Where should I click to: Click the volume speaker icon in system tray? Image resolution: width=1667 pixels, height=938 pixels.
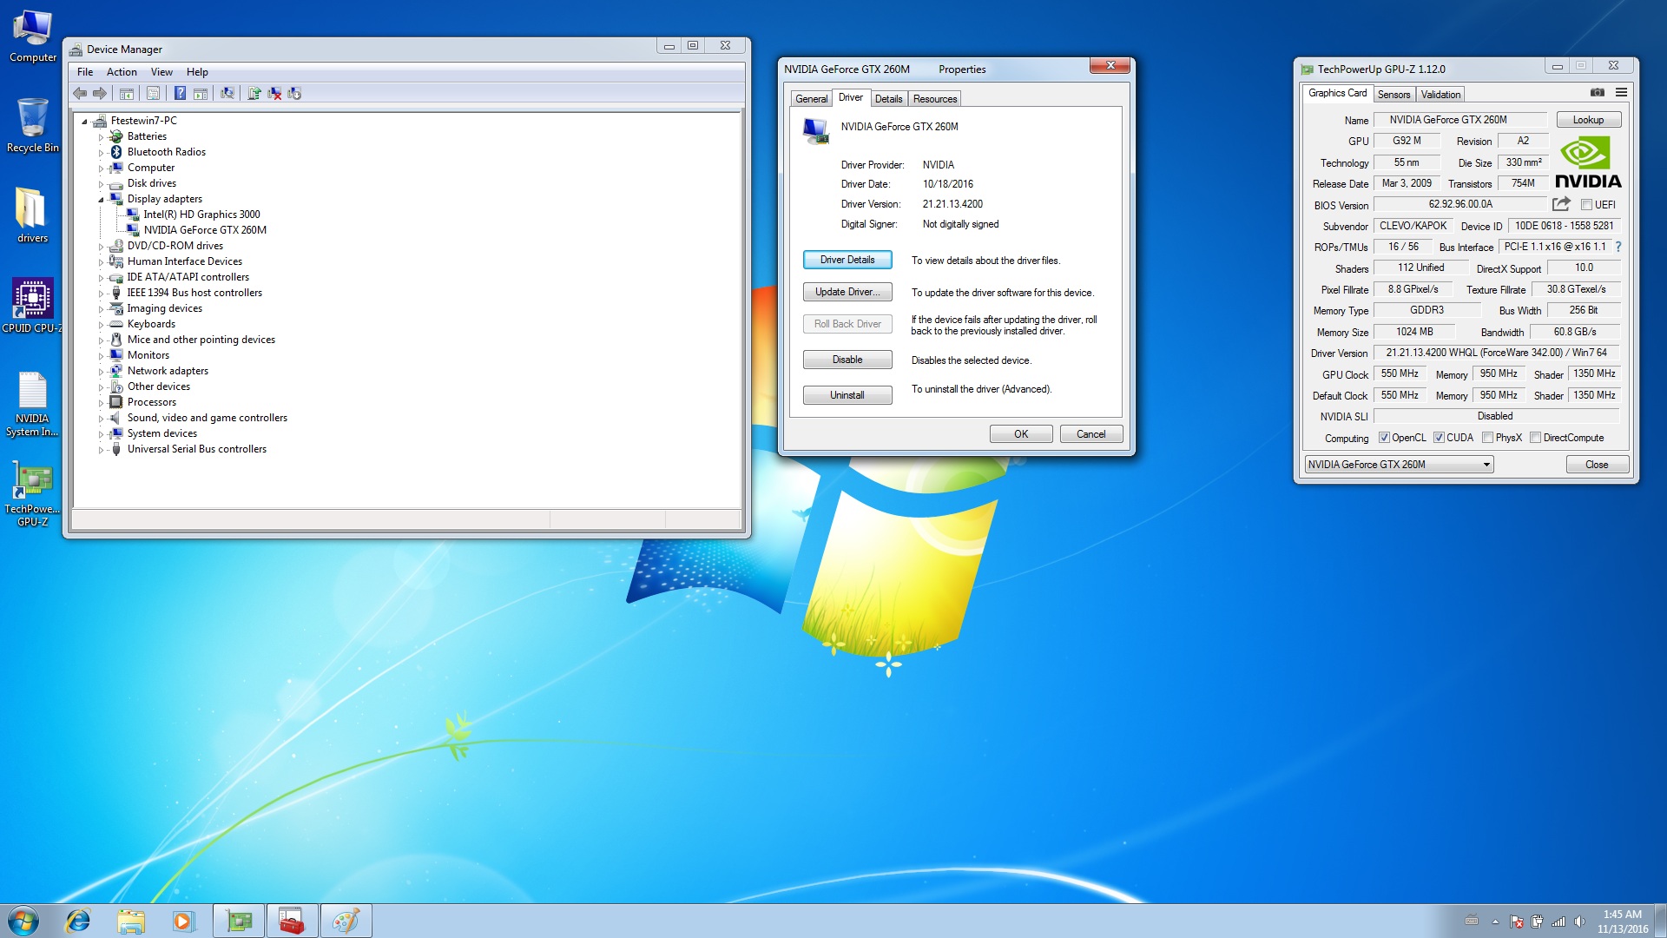(x=1579, y=921)
